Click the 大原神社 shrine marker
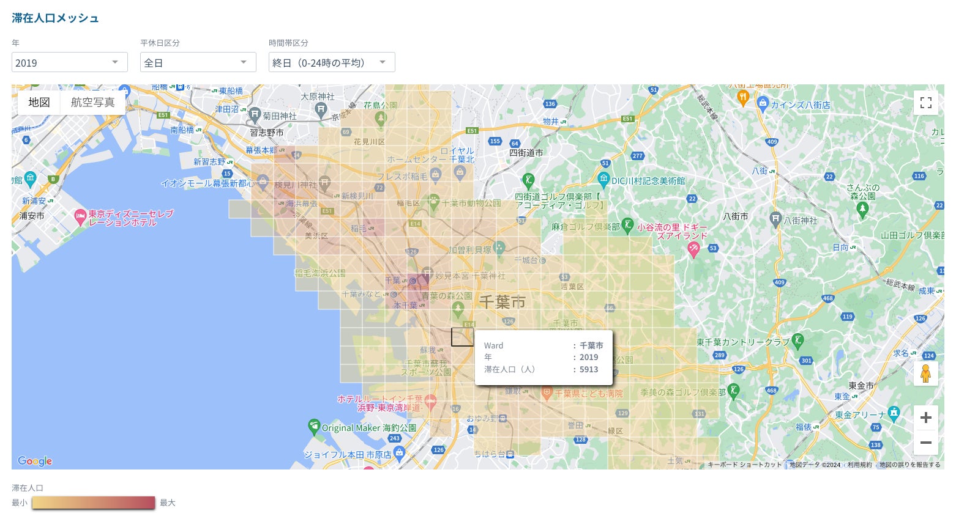956x519 pixels. click(321, 110)
